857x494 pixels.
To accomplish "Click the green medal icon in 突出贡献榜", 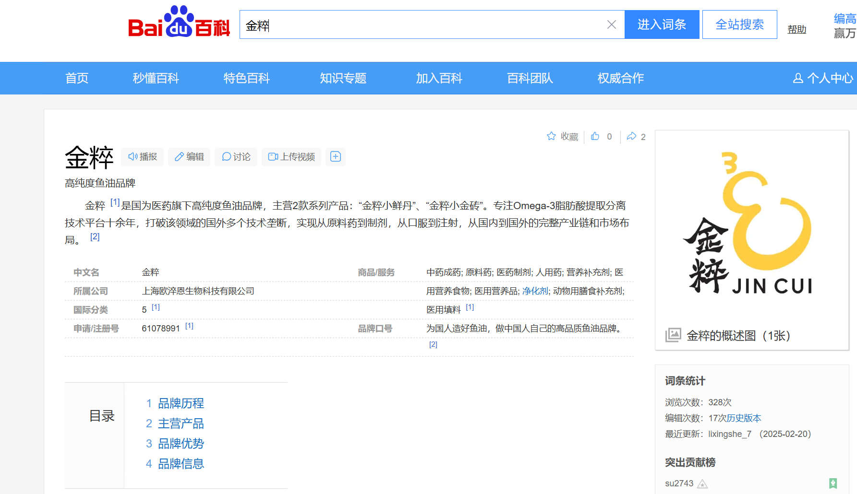I will [833, 483].
